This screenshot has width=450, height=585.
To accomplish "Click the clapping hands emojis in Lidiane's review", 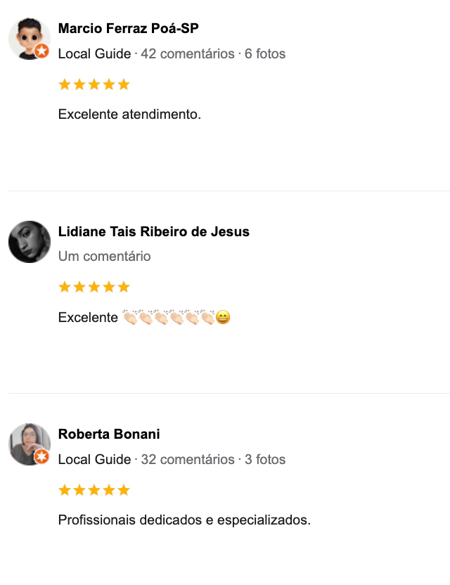I will (168, 318).
